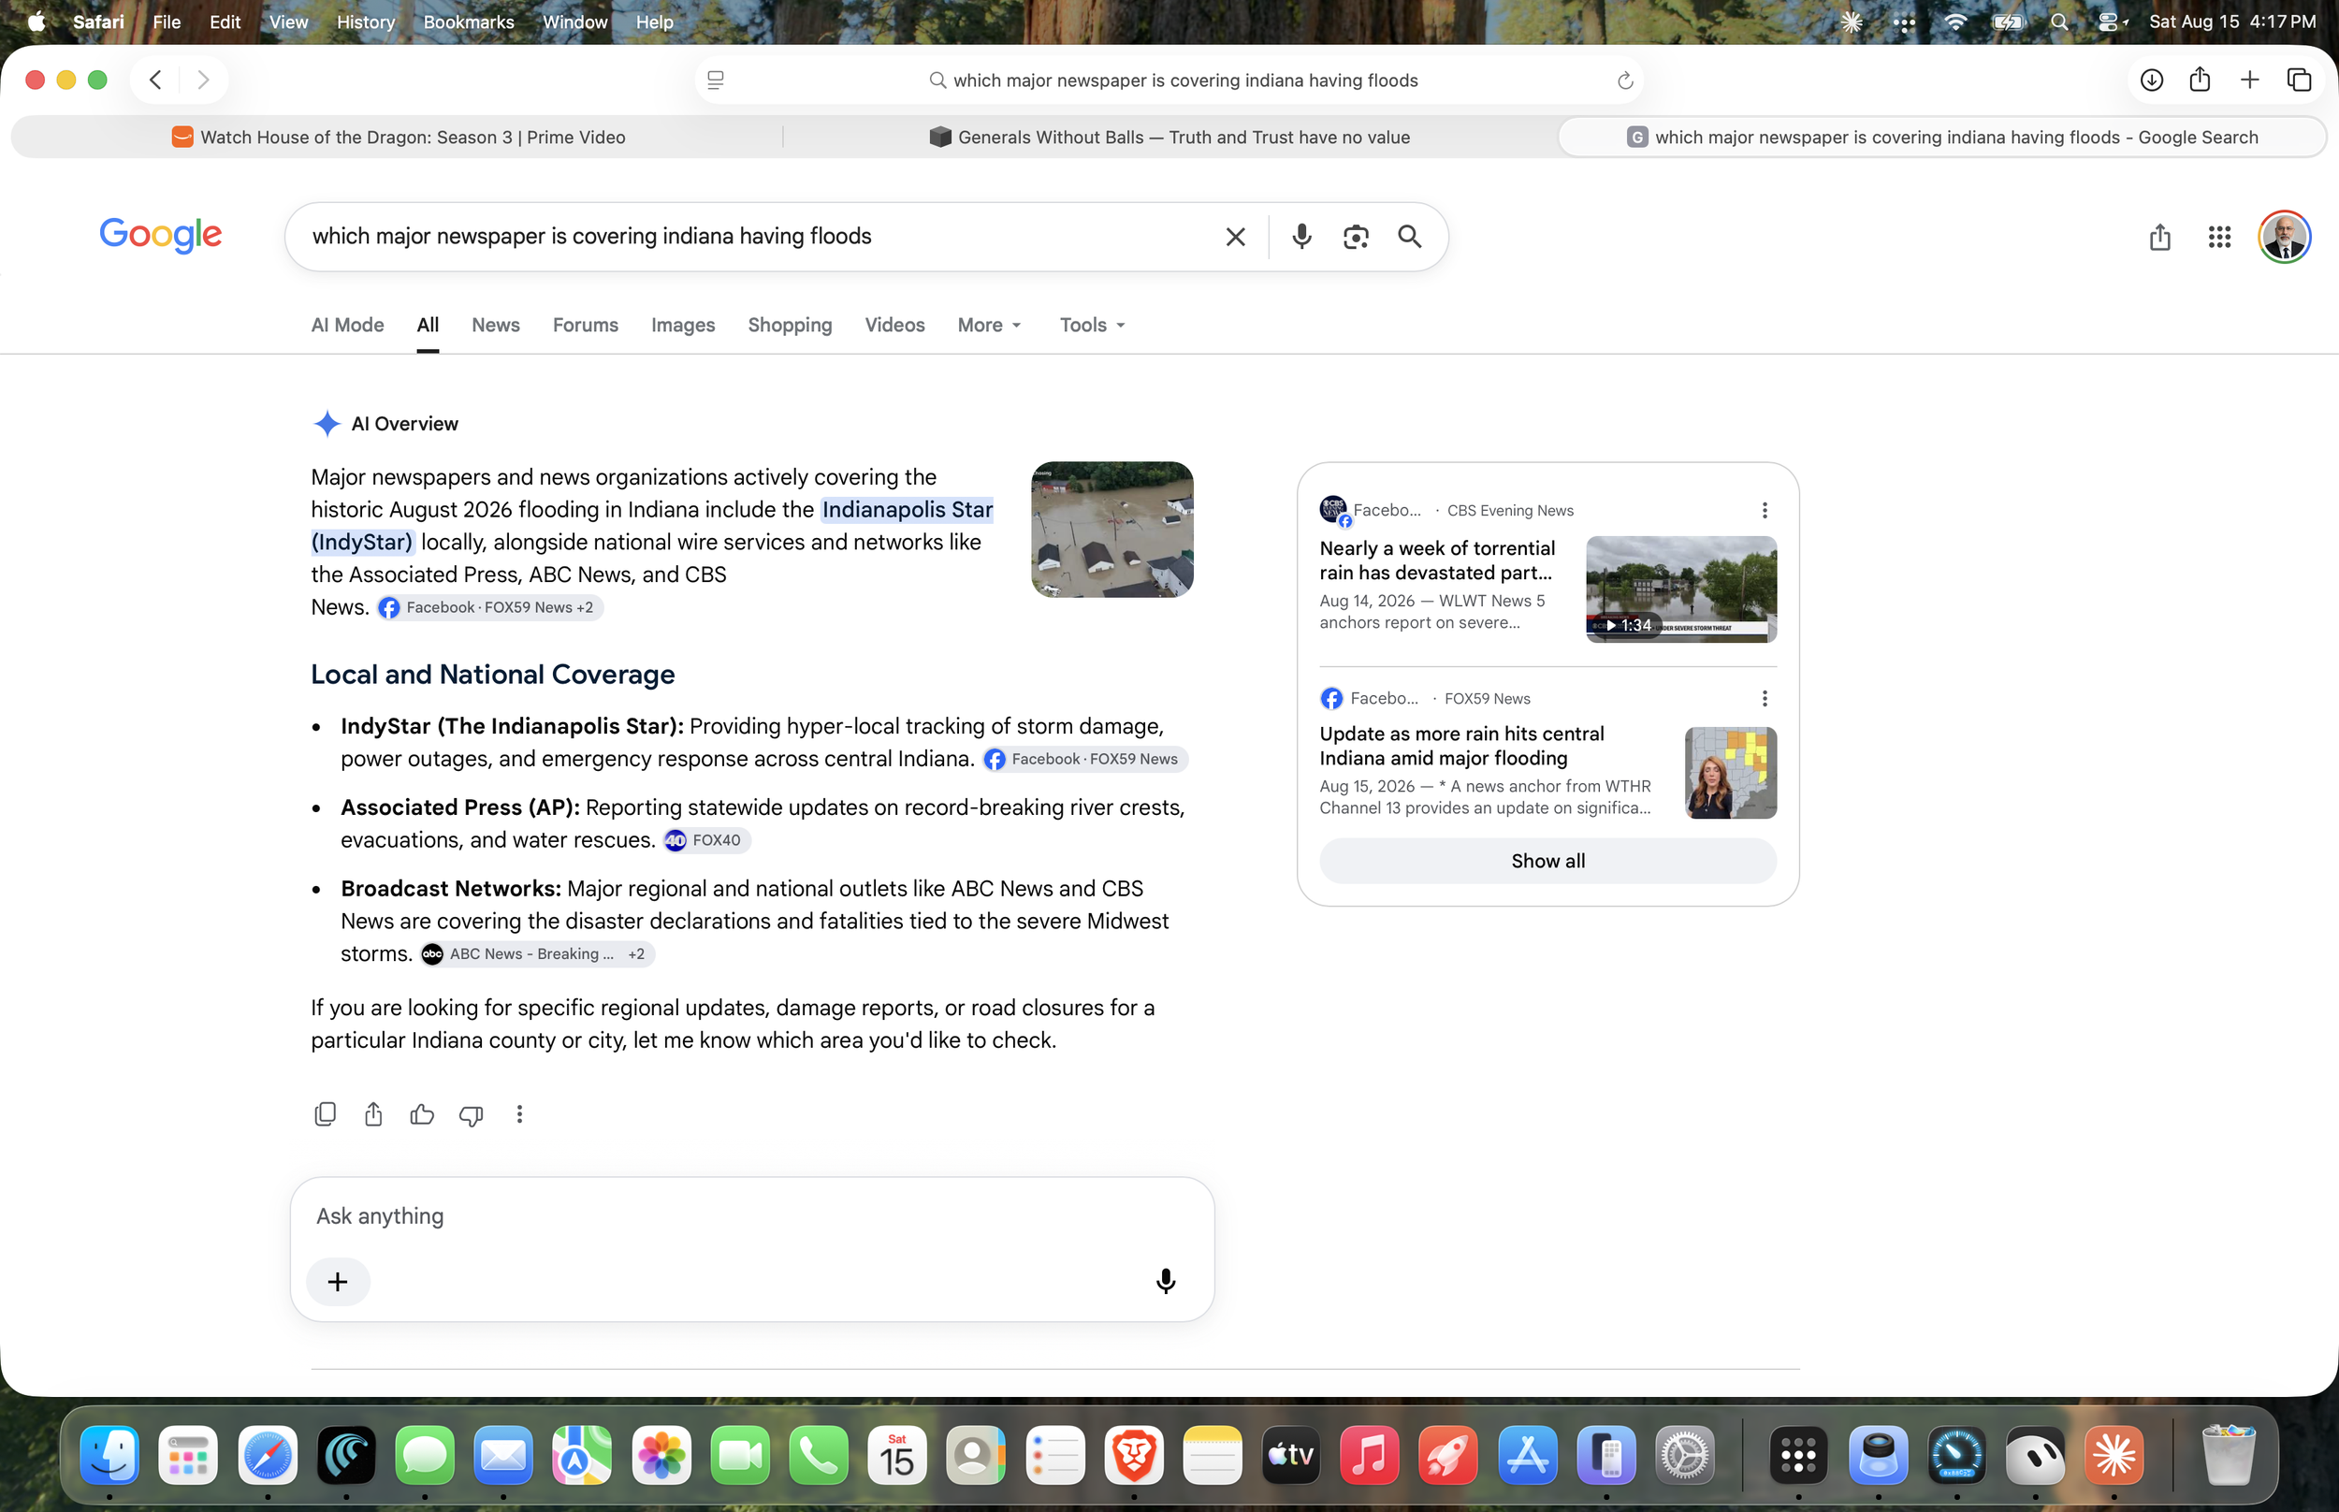Switch to Shopping results

(x=789, y=325)
